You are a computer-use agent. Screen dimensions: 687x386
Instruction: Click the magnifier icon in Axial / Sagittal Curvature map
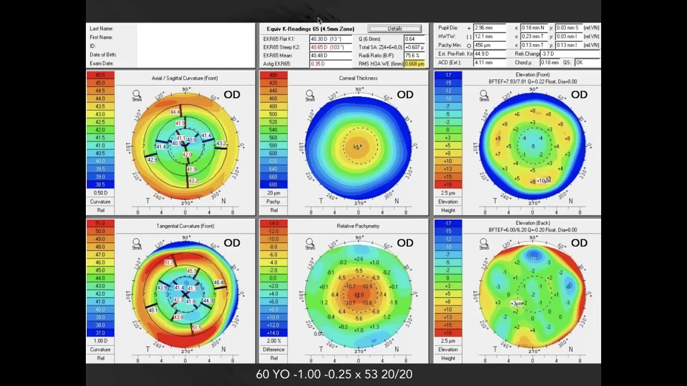point(137,94)
